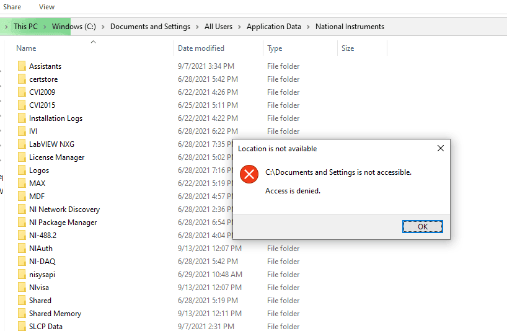
Task: Select the certstore folder icon
Action: [22, 79]
